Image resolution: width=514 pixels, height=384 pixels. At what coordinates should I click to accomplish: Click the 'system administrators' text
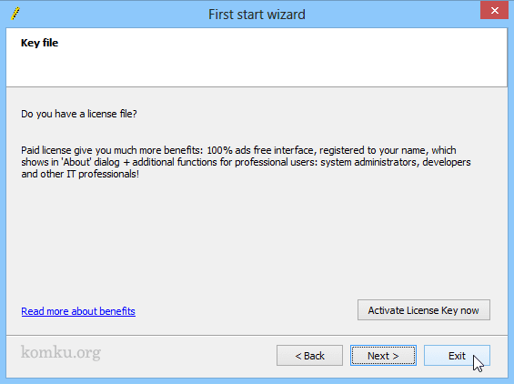[369, 162]
